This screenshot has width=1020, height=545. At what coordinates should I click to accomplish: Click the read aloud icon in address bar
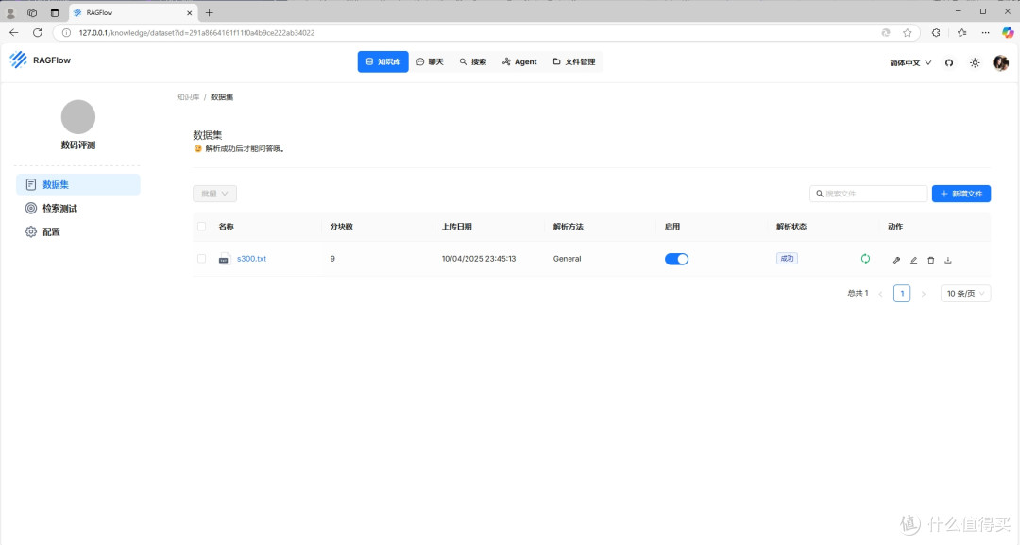point(886,32)
